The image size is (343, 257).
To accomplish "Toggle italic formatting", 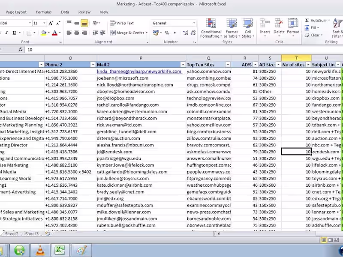I will coord(8,33).
